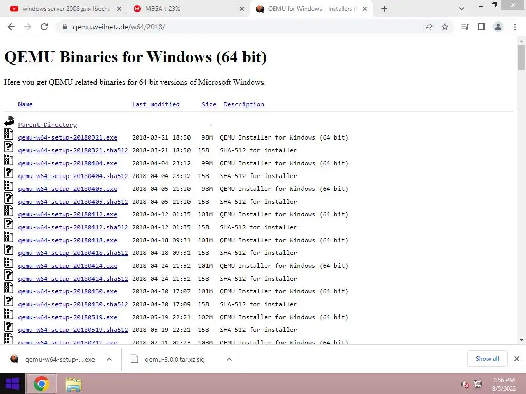Open the media control icon in toolbar
Viewport: 526px width, 394px height.
tap(465, 27)
